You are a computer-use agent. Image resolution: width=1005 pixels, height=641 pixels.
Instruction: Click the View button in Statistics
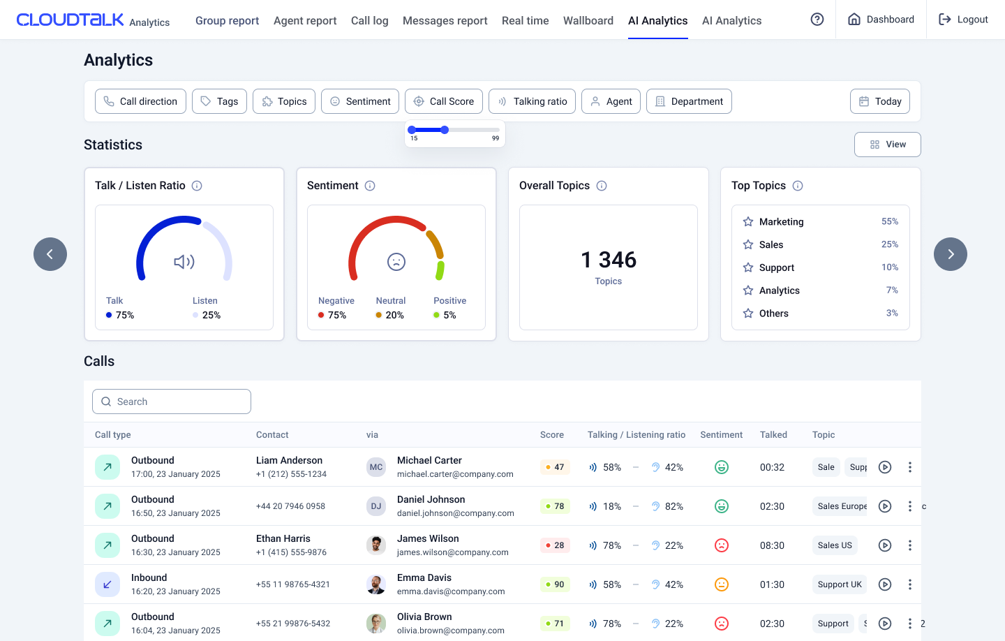[x=887, y=145]
